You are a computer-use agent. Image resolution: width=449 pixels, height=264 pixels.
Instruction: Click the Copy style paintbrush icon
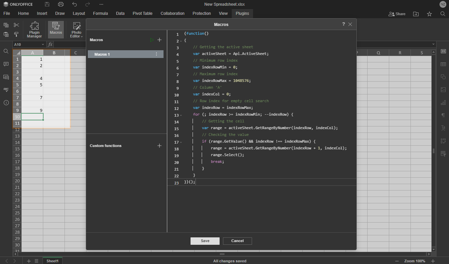click(16, 34)
